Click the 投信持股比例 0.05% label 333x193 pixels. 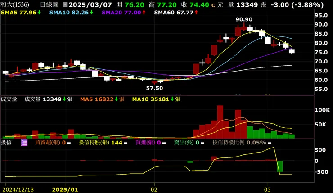(242, 143)
